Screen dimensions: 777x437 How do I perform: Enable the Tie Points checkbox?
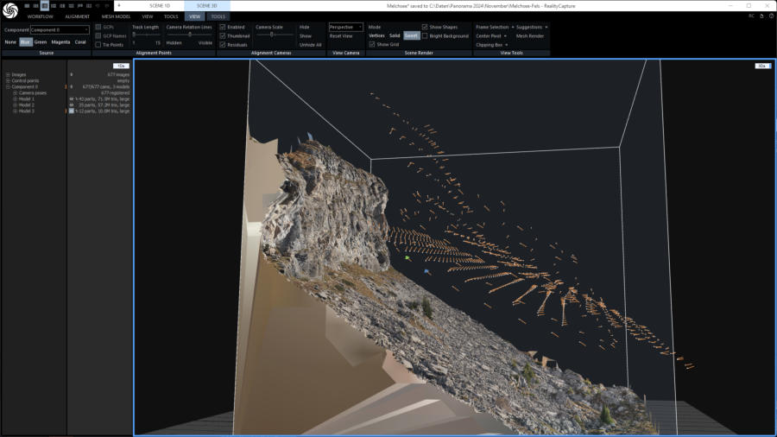(x=98, y=44)
